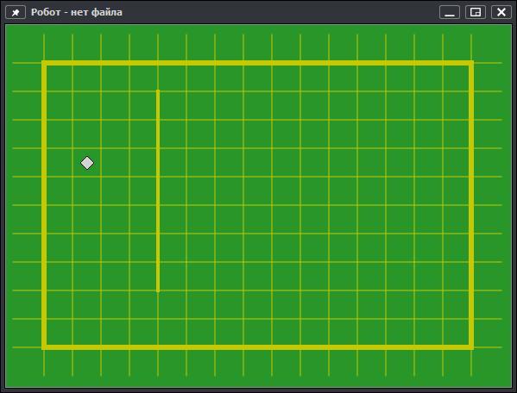The image size is (517, 393).
Task: Click the cell immediately right of the robot
Action: pos(115,163)
